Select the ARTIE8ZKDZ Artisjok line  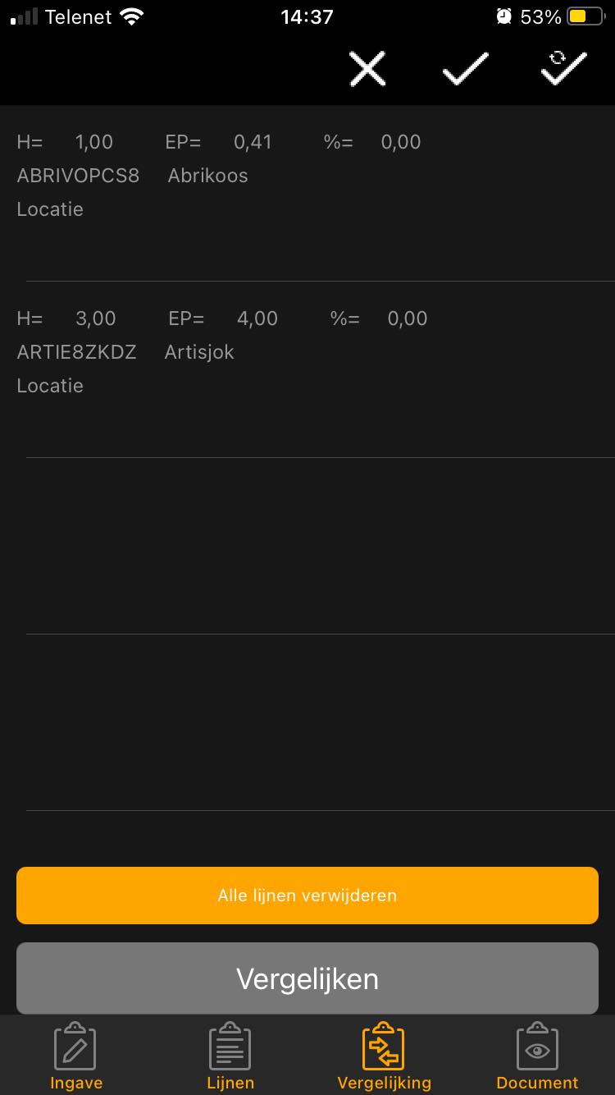[125, 352]
